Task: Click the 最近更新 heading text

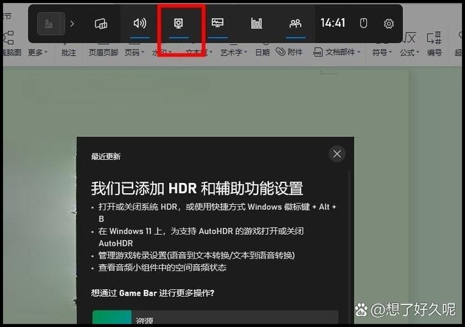Action: point(106,156)
